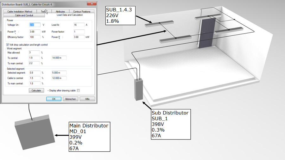Switch to Cable Installation Method tab
Viewport: 285px width, 160px height.
pos(20,11)
